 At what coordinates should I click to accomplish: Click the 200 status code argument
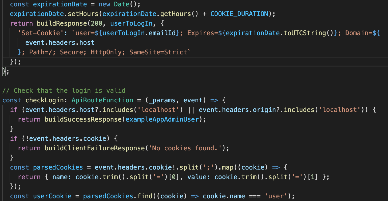click(x=97, y=23)
